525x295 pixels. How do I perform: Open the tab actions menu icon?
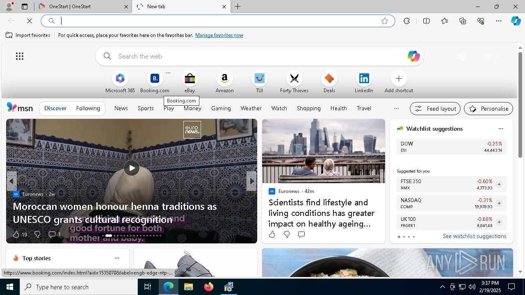(25, 7)
